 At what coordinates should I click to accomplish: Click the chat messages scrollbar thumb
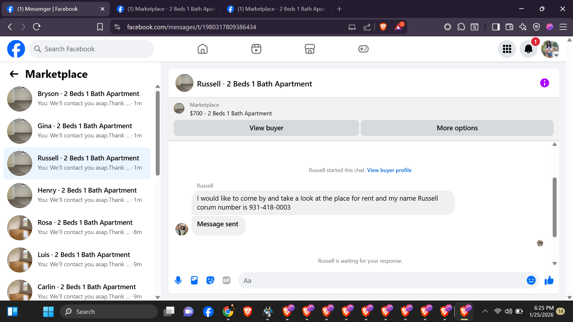click(x=554, y=207)
